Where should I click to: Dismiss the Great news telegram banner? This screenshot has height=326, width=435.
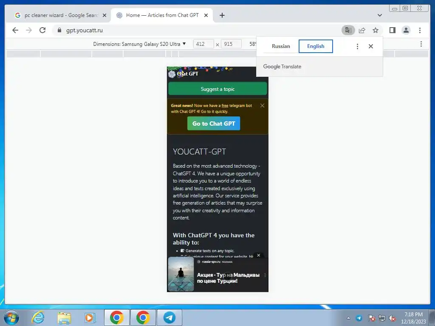pyautogui.click(x=262, y=106)
